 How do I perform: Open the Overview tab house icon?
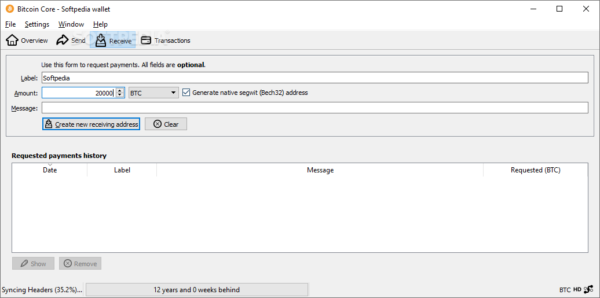pos(12,40)
